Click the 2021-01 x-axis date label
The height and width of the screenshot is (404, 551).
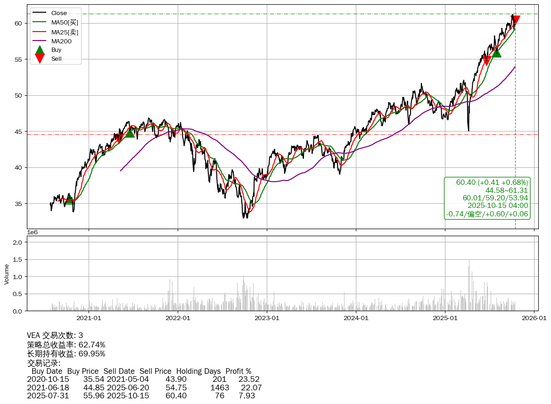click(x=89, y=318)
